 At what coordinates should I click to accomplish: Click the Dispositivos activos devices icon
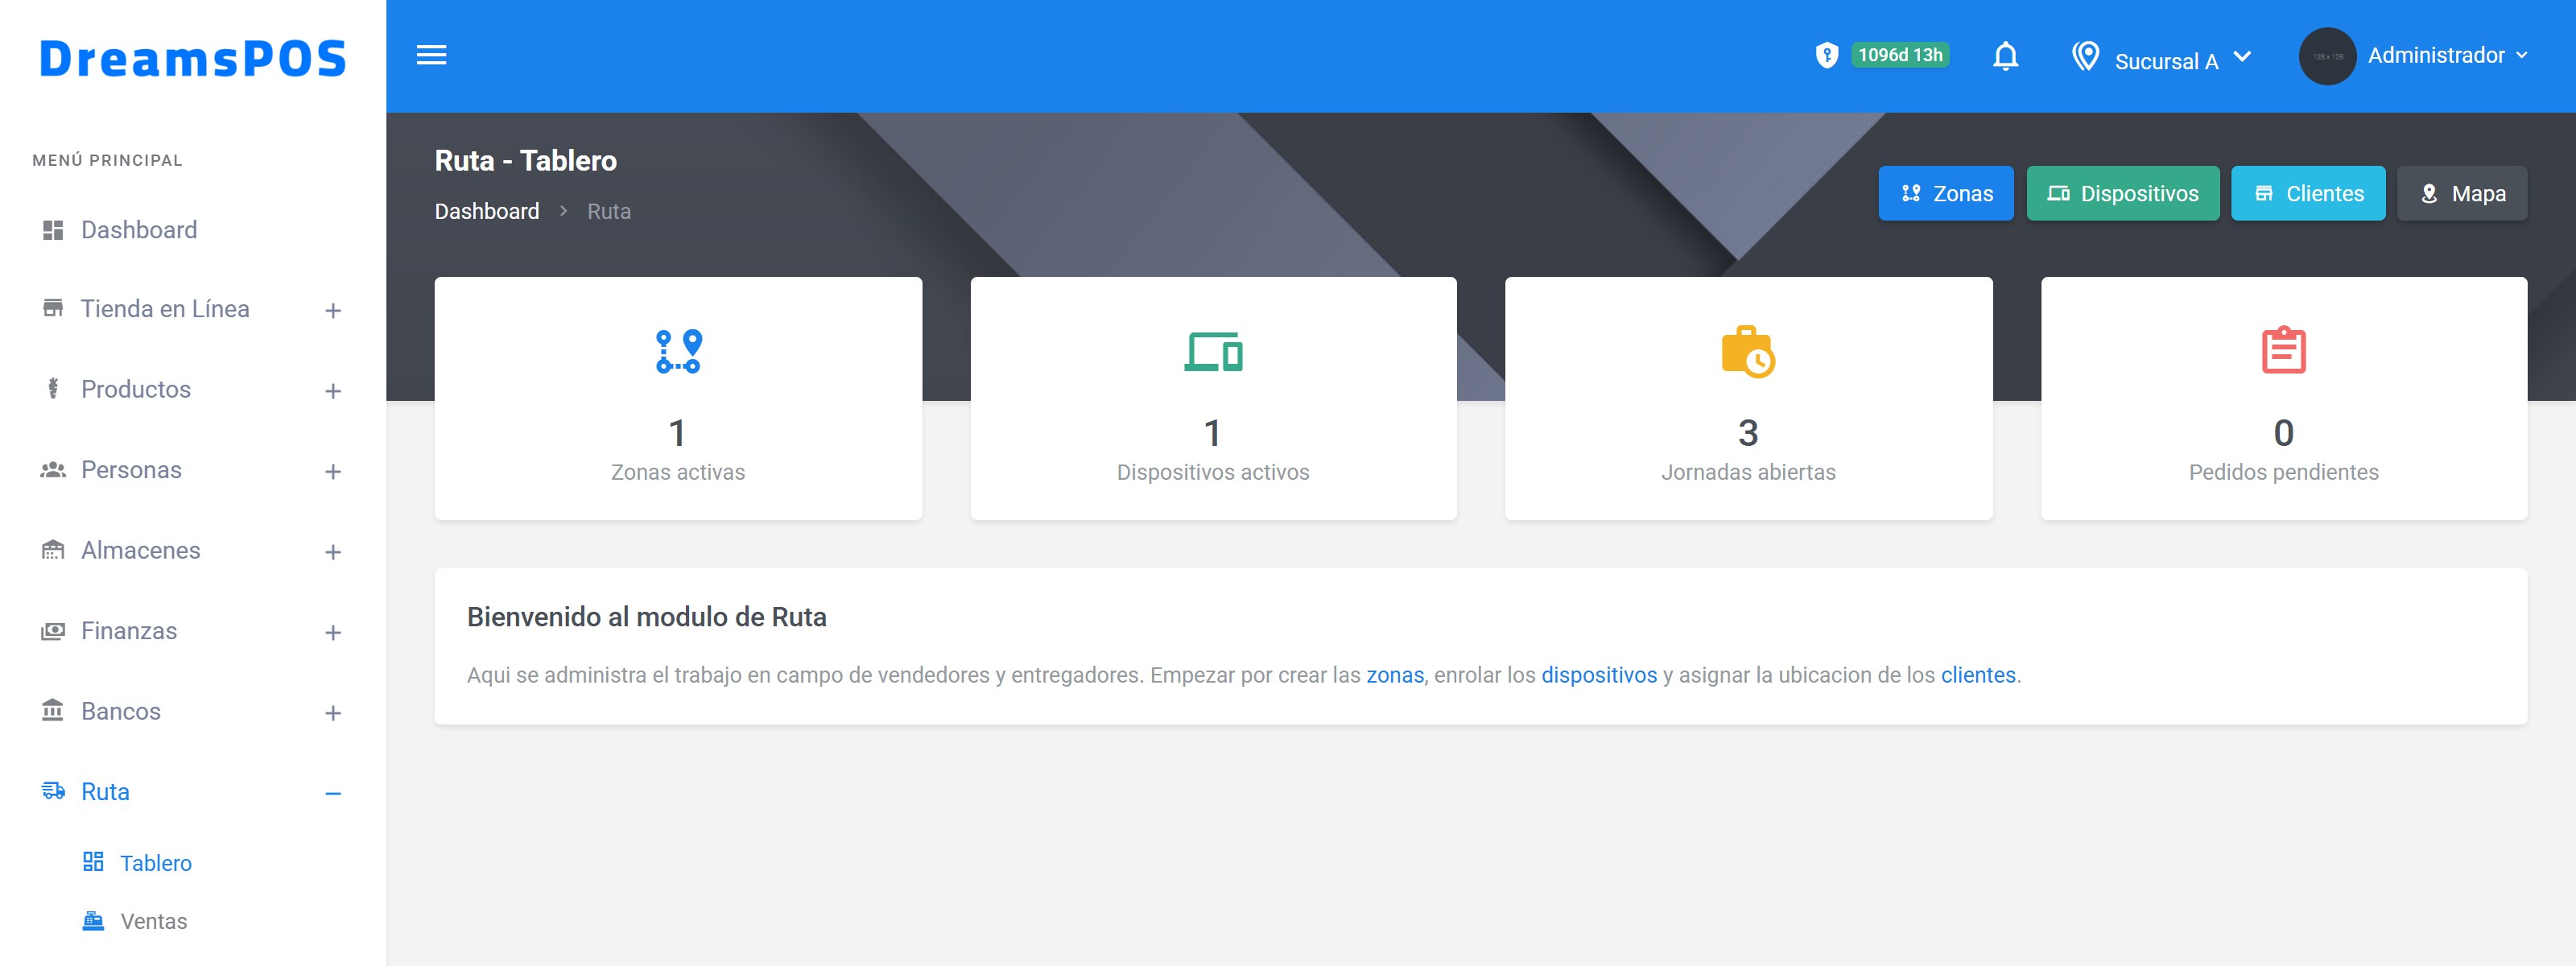1213,351
